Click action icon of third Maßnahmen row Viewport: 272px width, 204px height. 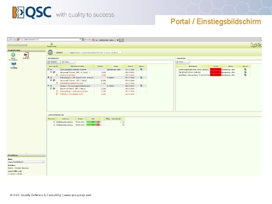click(245, 75)
